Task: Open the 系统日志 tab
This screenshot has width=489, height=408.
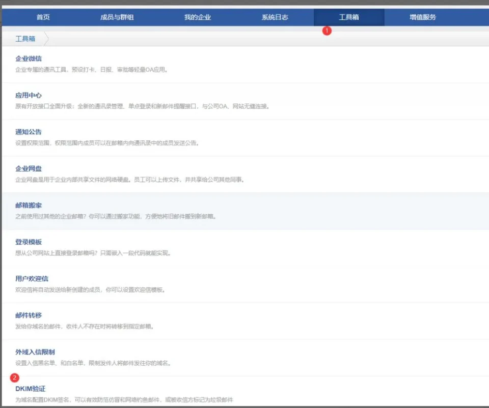Action: [275, 17]
